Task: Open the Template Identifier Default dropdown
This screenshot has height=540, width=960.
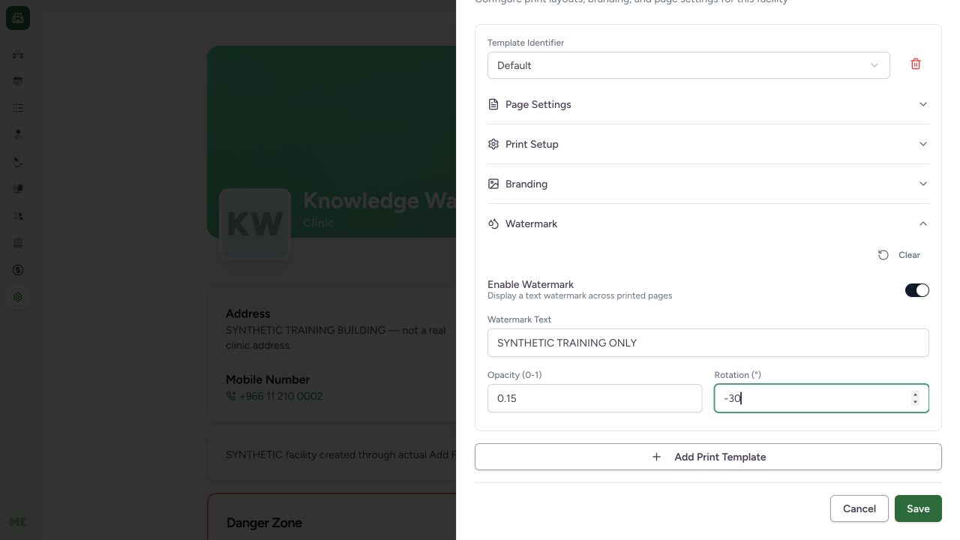Action: pyautogui.click(x=688, y=65)
